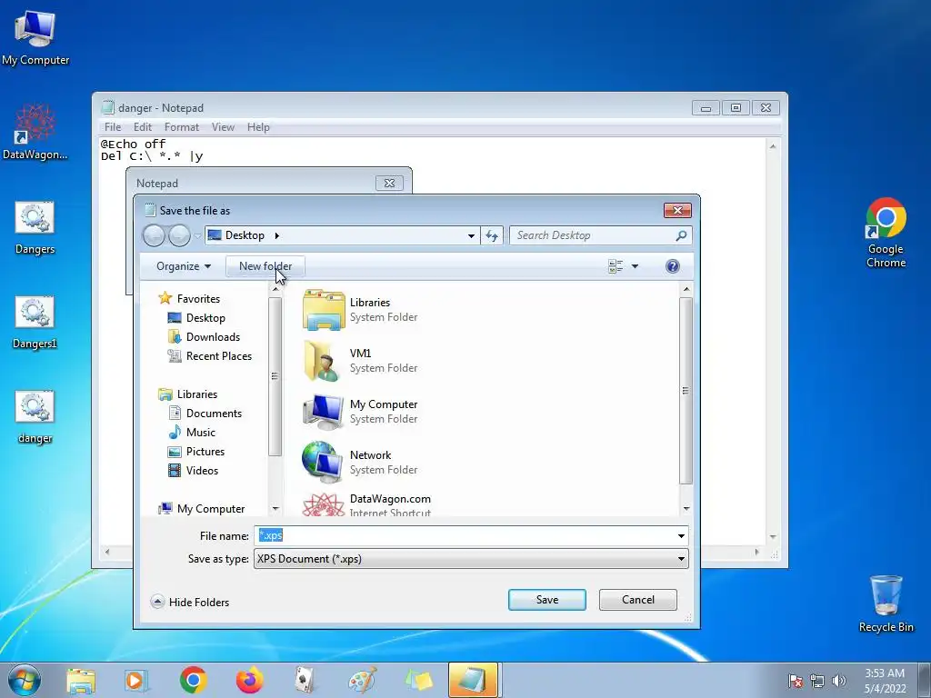Click the file list vertical scrollbar thumb
The width and height of the screenshot is (931, 698).
pyautogui.click(x=686, y=391)
